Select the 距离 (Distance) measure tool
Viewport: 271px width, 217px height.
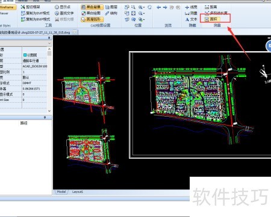click(x=211, y=7)
